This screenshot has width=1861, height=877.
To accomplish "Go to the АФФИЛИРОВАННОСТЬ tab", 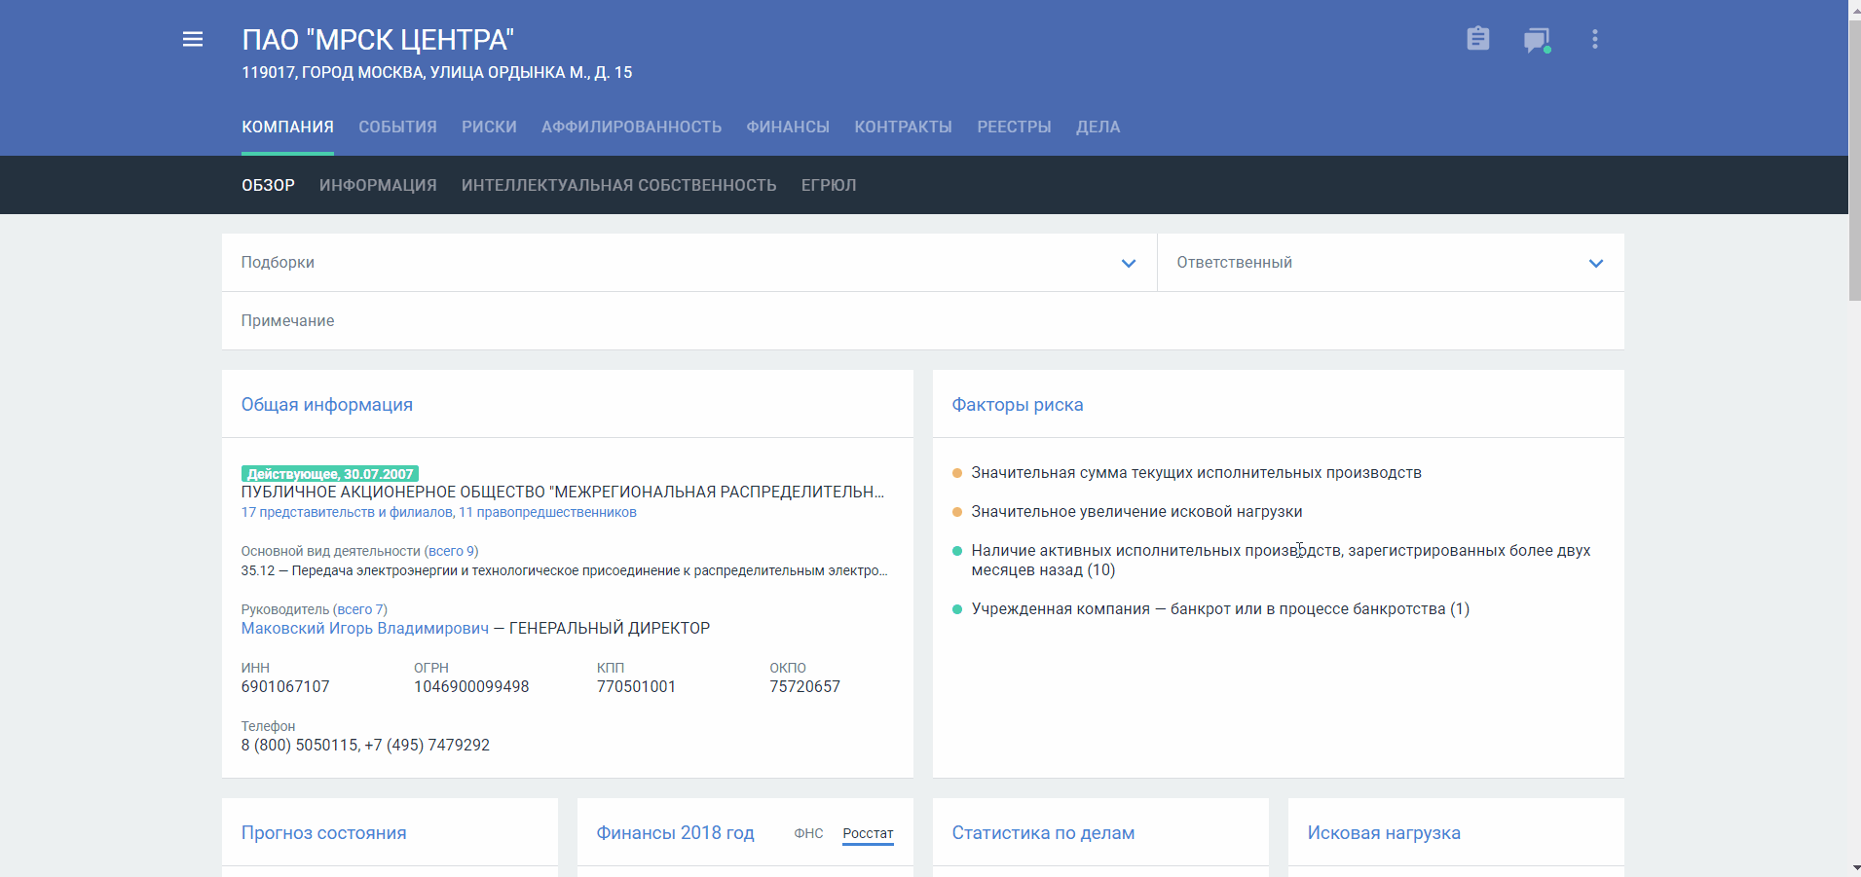I will 632,127.
